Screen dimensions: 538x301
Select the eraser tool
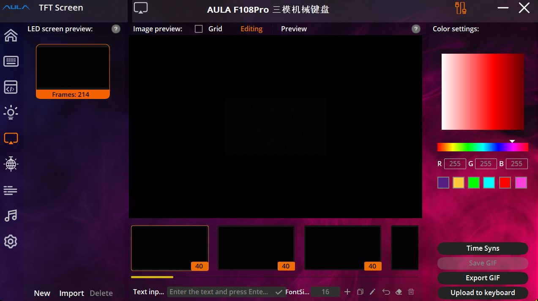[399, 292]
